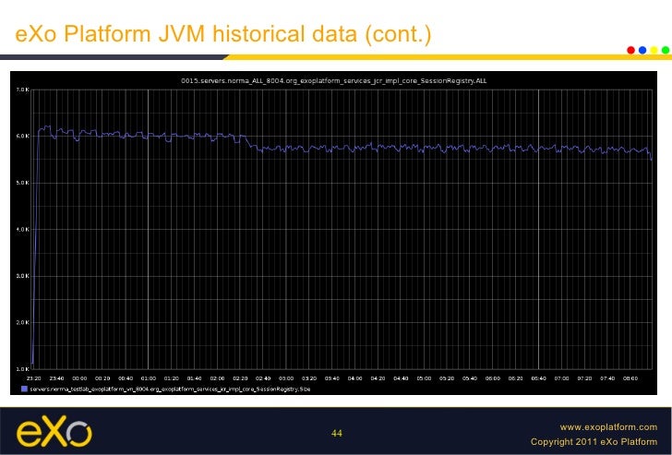Viewport: 672px width, 455px height.
Task: Click the 06:40 time label on x-axis
Action: tap(539, 378)
